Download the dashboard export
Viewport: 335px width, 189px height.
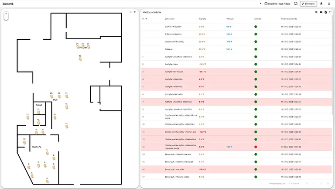point(321,3)
